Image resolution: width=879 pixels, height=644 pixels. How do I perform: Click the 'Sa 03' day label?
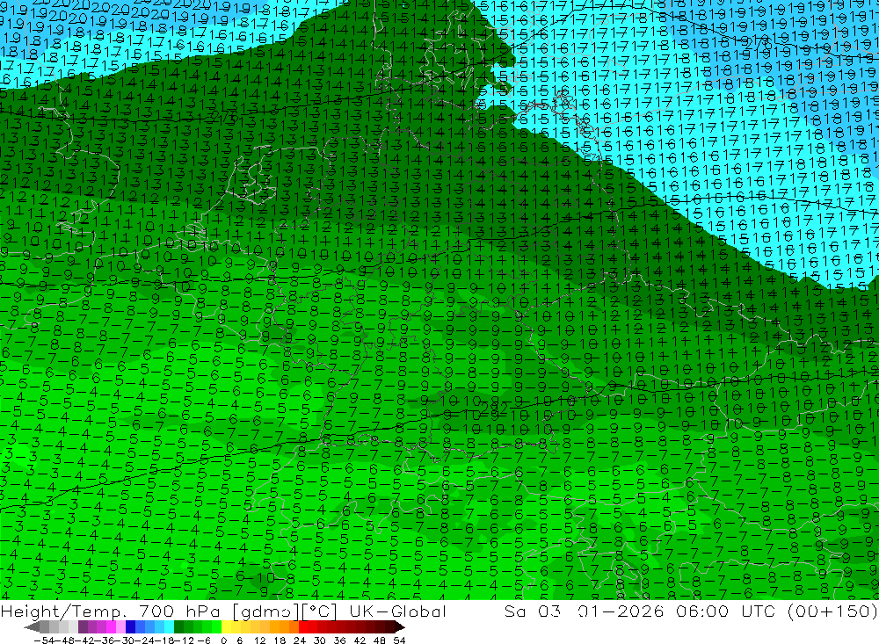[532, 611]
